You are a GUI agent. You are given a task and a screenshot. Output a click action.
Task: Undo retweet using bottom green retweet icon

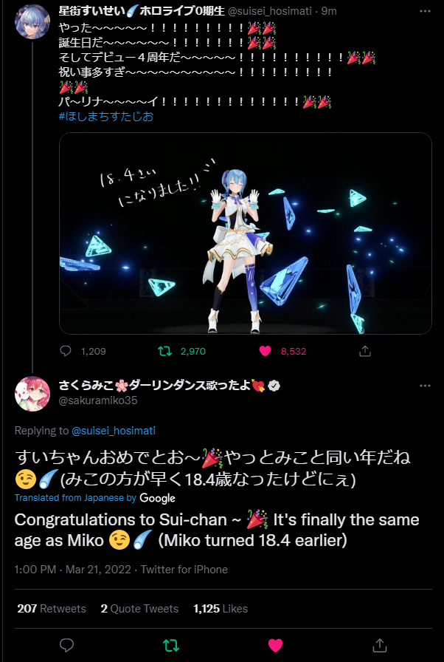(x=171, y=645)
